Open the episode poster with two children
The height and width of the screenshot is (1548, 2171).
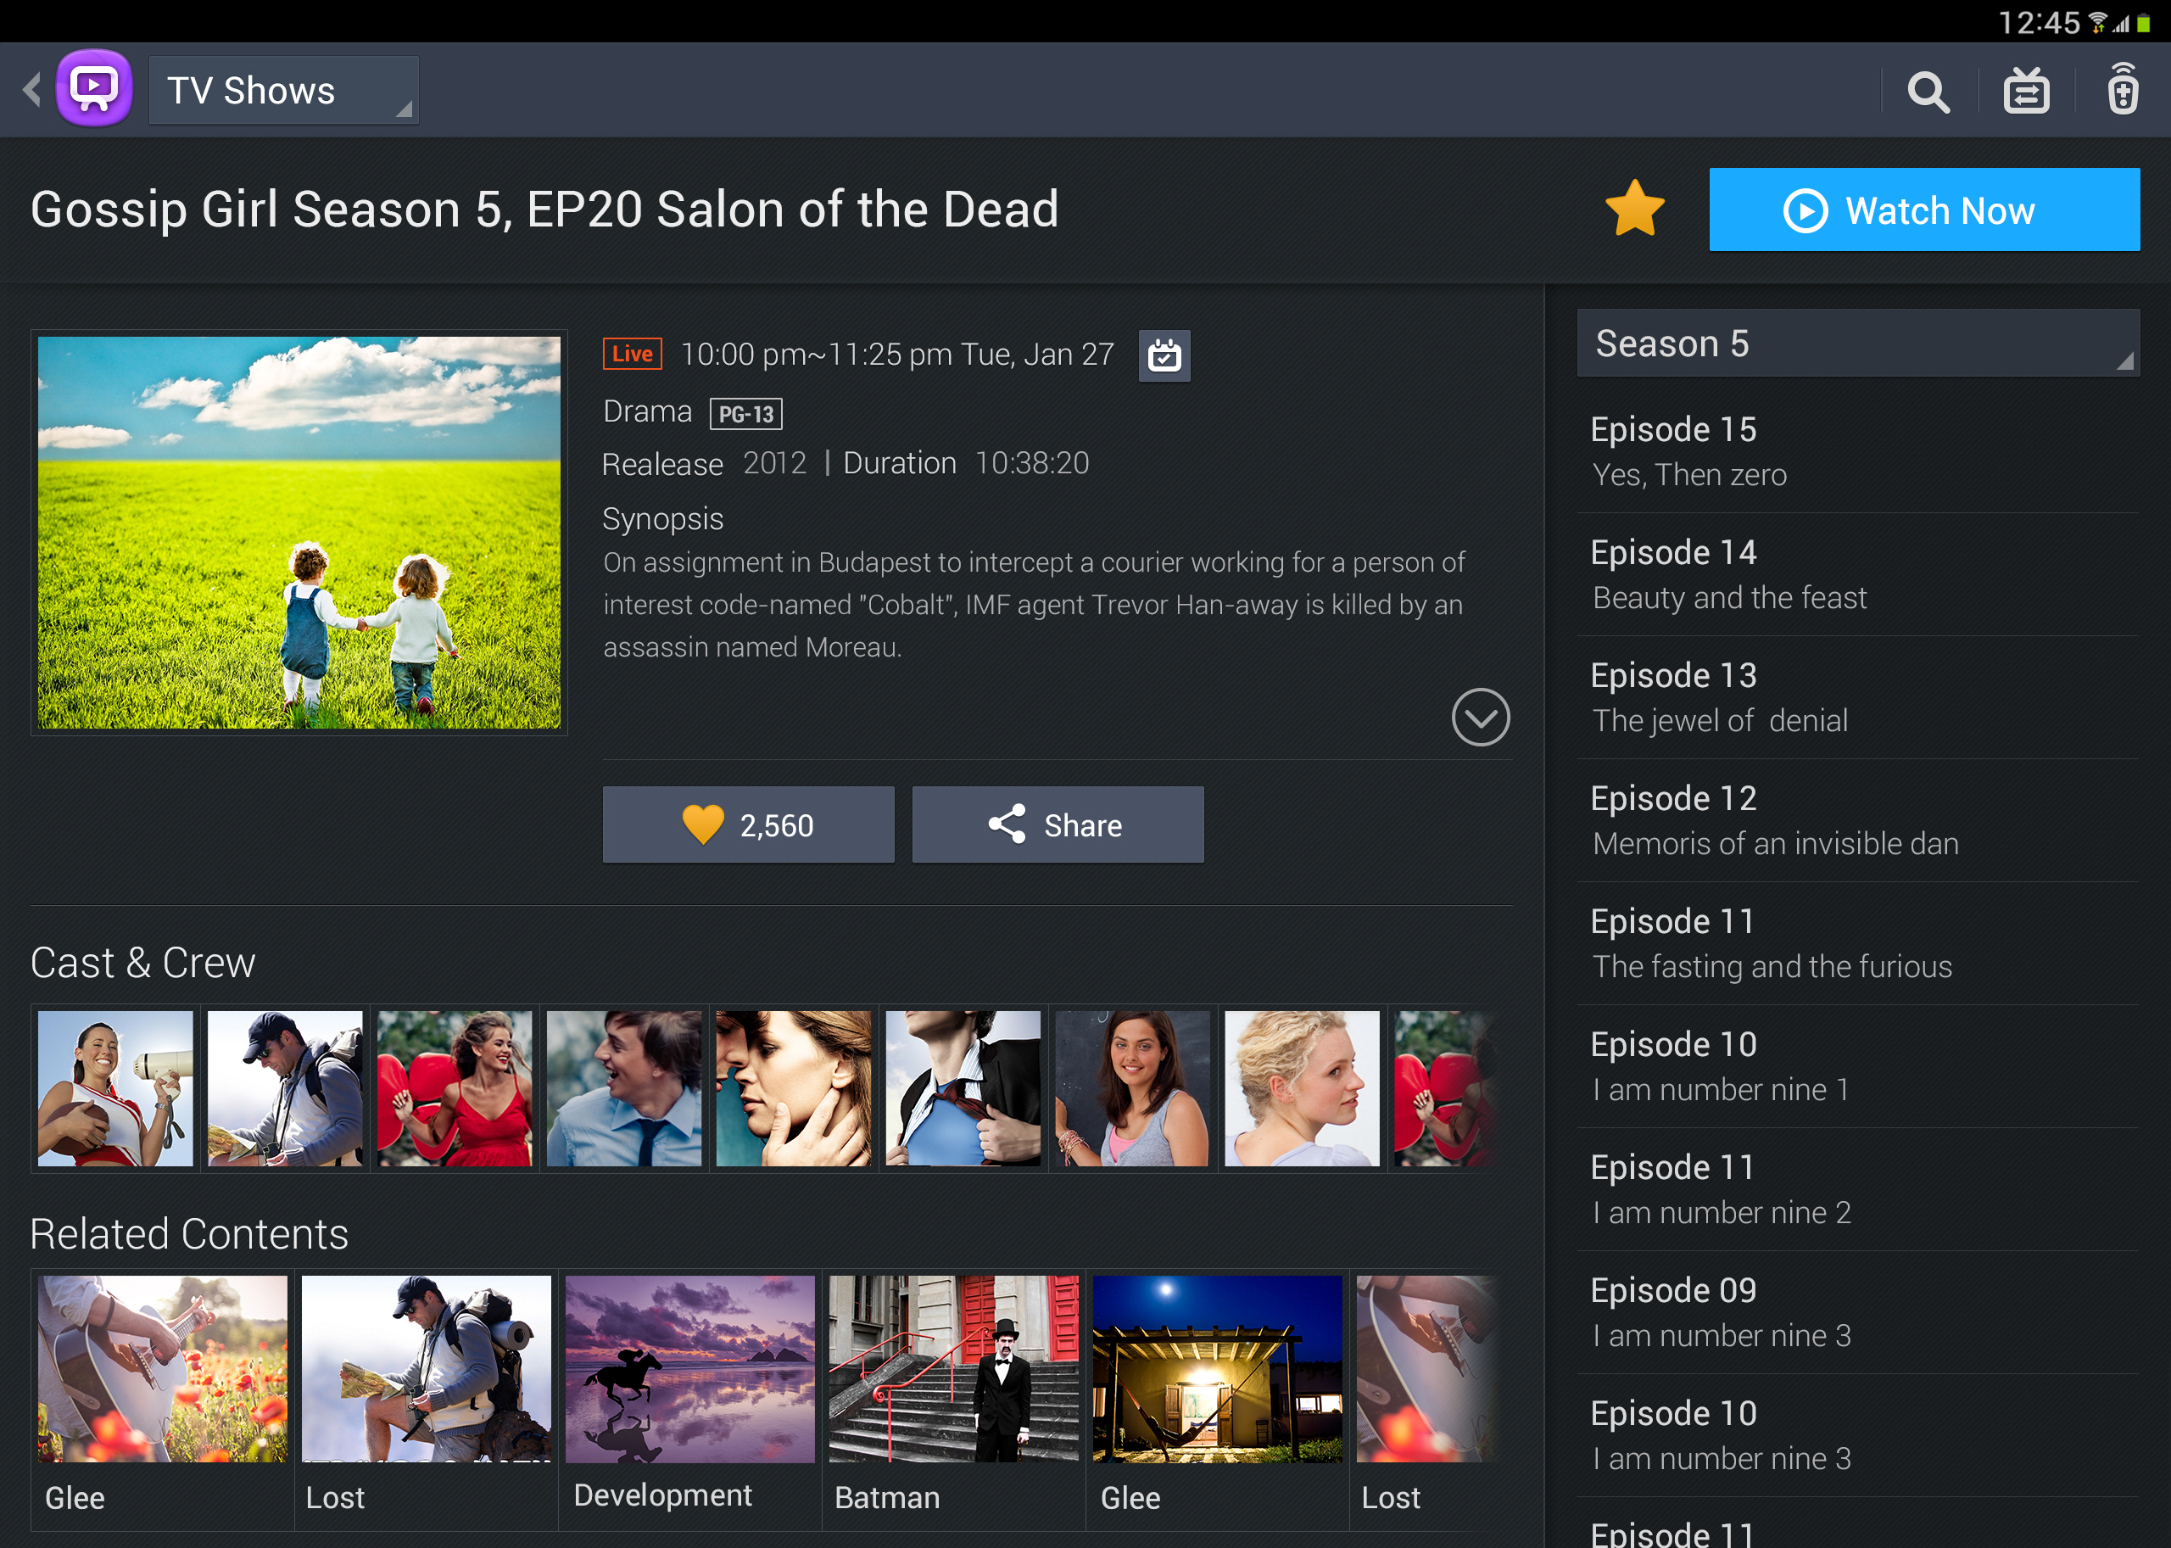(299, 532)
